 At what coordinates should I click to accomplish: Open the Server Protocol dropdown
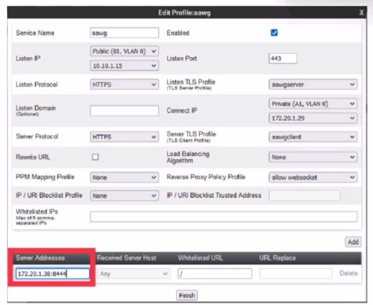125,137
